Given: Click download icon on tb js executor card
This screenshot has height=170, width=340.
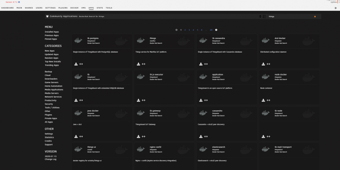Looking at the screenshot, I should coord(139,100).
